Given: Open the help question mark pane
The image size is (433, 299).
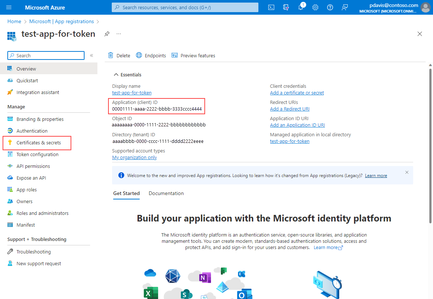Looking at the screenshot, I should tap(330, 7).
